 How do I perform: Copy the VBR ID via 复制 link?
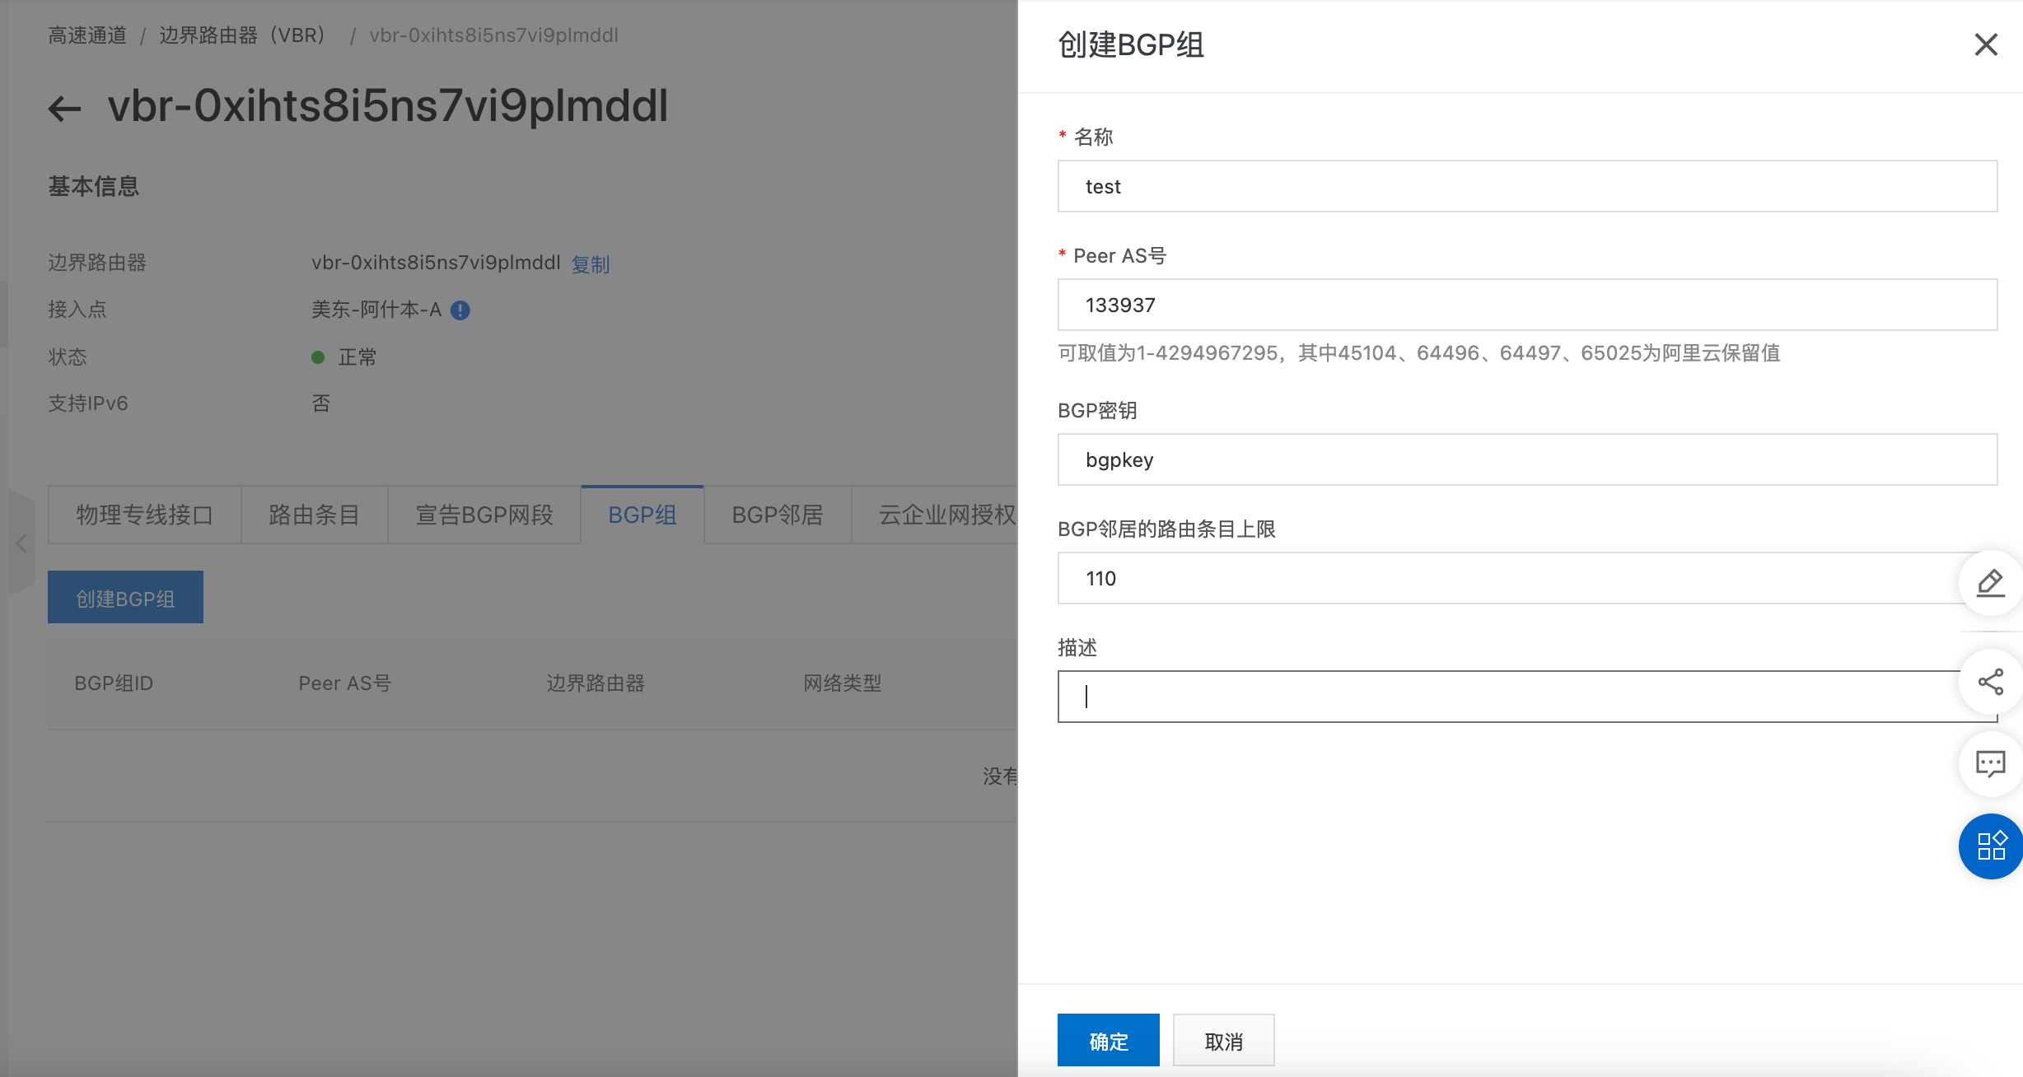[591, 263]
